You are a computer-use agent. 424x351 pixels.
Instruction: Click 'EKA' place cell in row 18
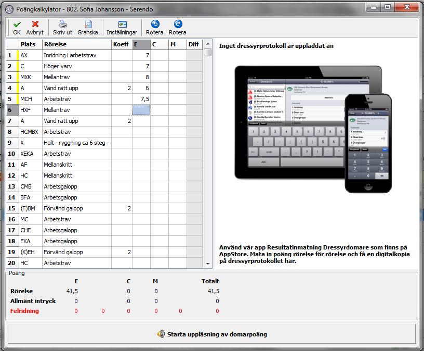[x=31, y=241]
